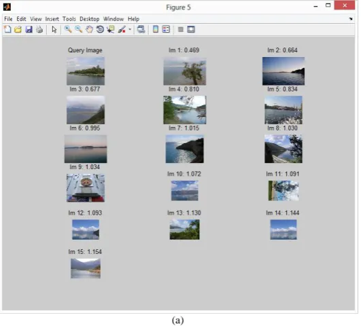The image size is (361, 330).
Task: Click the 'Im 13: 1.130' label
Action: 184,213
